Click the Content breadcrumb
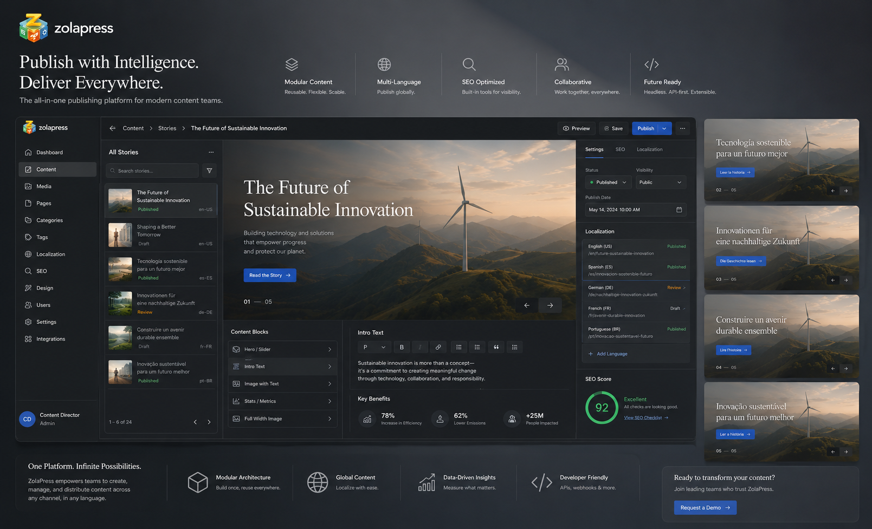The image size is (872, 529). pos(133,128)
